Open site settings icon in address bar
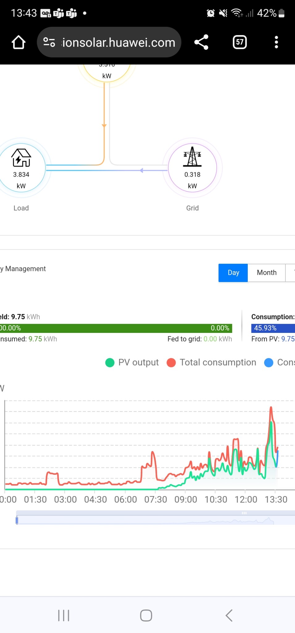Image resolution: width=295 pixels, height=633 pixels. tap(49, 42)
